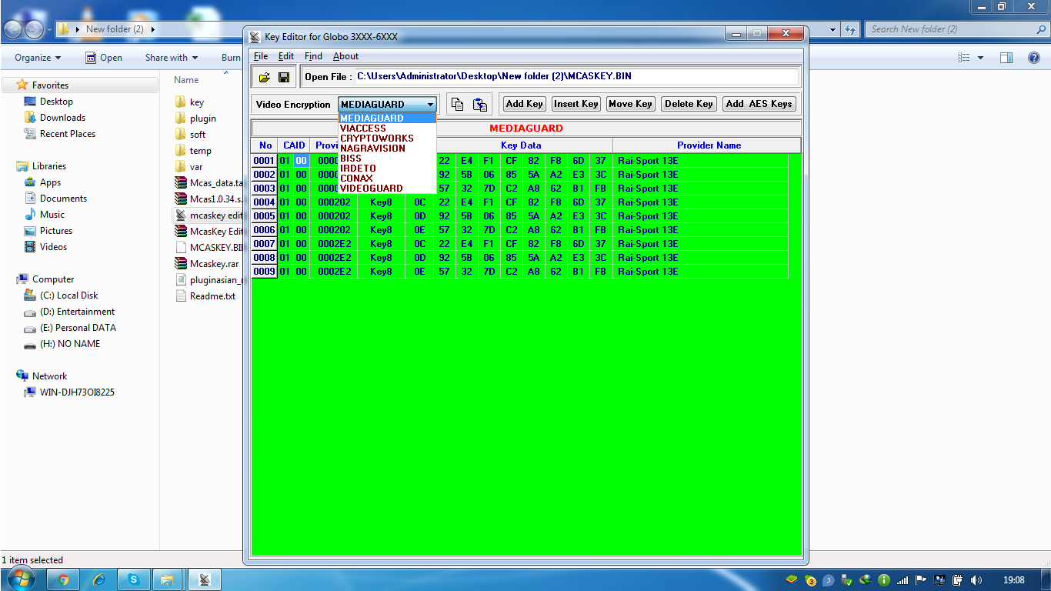Open the Share with menu in Explorer
This screenshot has height=591, width=1051.
pos(171,58)
